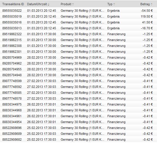The height and width of the screenshot is (143, 157).
Task: Click transaction ID 89555035013
Action: (x=12, y=28)
